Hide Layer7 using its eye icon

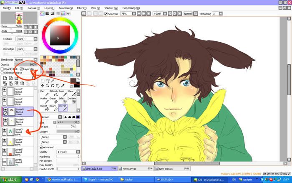[x=4, y=90]
